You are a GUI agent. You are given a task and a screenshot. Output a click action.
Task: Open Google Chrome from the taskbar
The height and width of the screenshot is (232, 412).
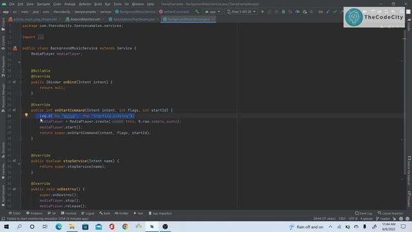pos(125,226)
